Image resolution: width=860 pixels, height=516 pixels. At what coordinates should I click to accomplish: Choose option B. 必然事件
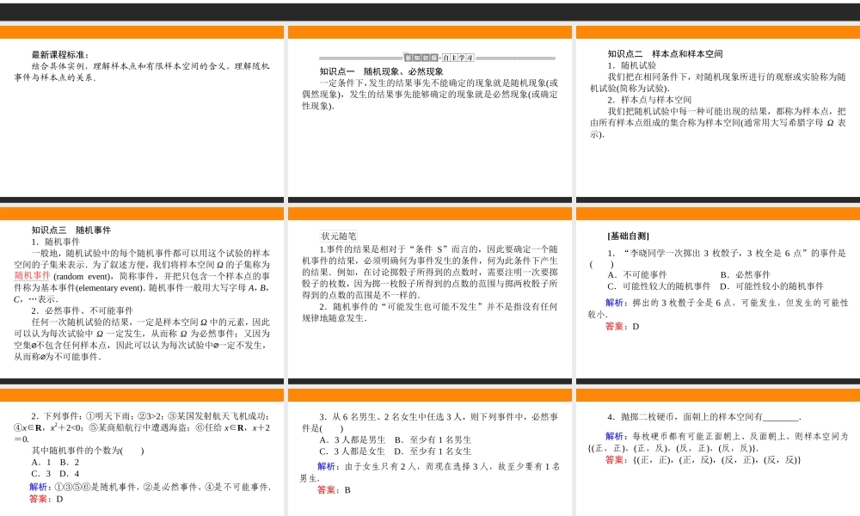[746, 274]
